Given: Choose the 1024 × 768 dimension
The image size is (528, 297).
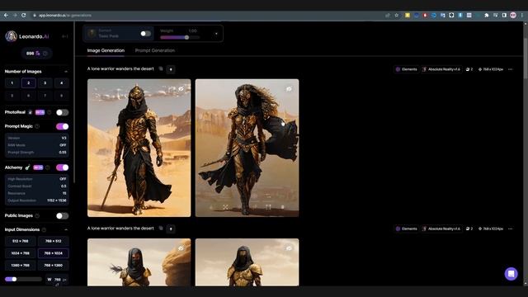Looking at the screenshot, I should coord(20,253).
